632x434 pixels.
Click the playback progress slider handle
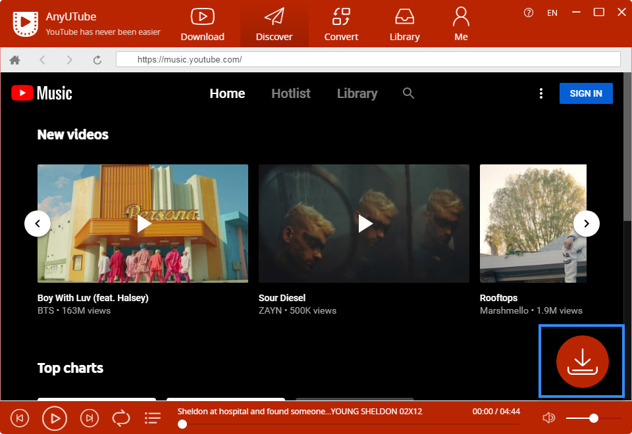(182, 424)
